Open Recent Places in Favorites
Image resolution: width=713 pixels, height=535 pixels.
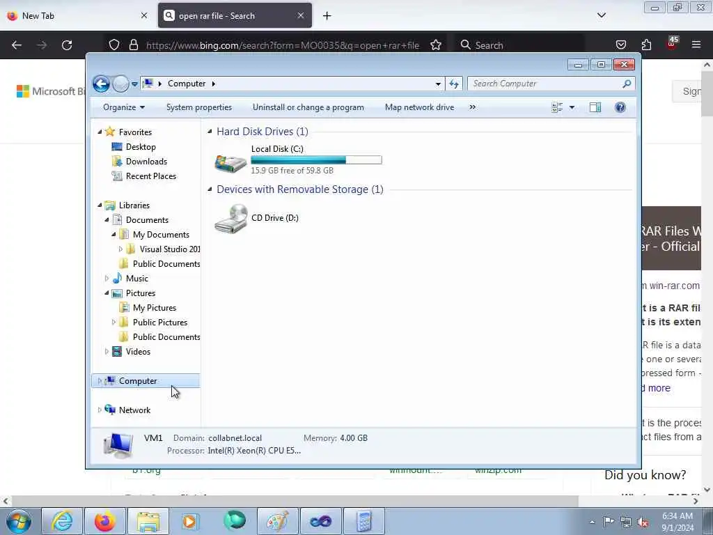(150, 176)
